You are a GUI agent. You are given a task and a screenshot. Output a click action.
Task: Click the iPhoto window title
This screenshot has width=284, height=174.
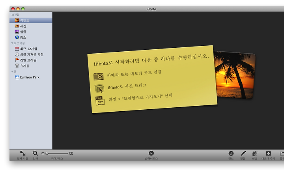[x=151, y=9]
